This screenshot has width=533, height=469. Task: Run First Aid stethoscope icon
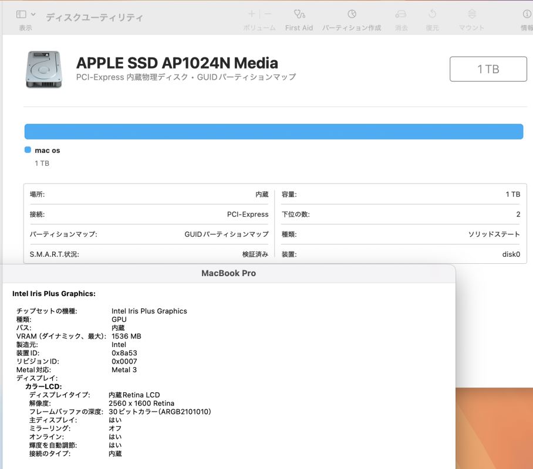point(299,14)
